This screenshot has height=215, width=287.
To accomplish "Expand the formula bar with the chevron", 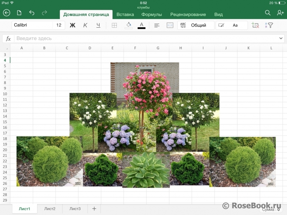I will [x=281, y=38].
